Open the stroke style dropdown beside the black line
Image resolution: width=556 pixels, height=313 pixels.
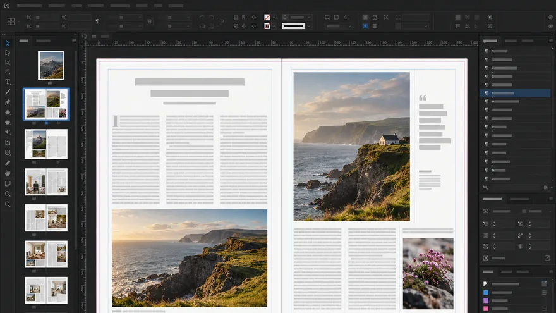tap(309, 26)
